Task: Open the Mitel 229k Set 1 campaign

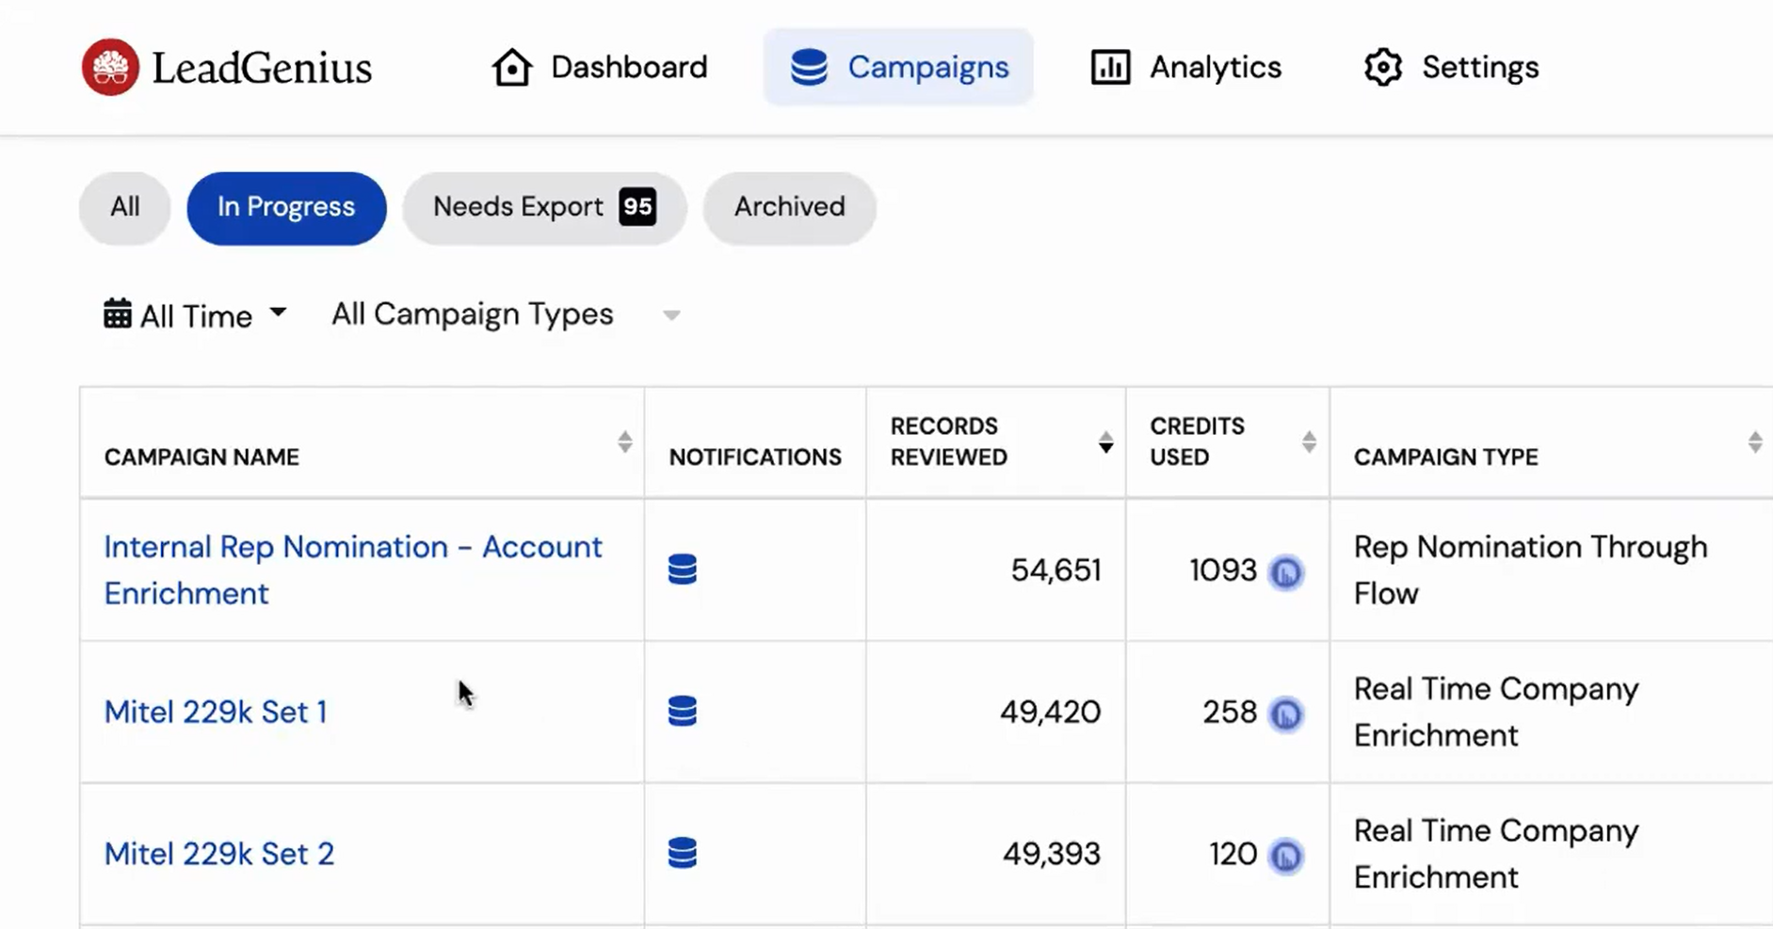Action: point(216,712)
